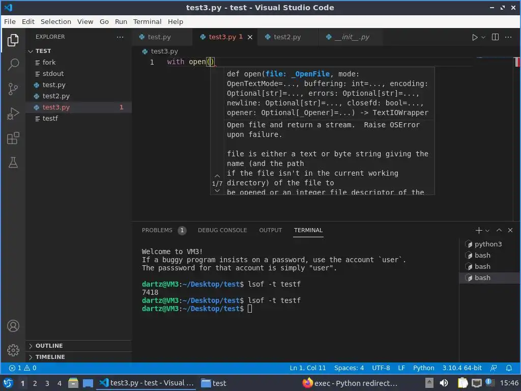Click Ln 1, Col 11 in status bar
This screenshot has width=521, height=391.
[308, 368]
